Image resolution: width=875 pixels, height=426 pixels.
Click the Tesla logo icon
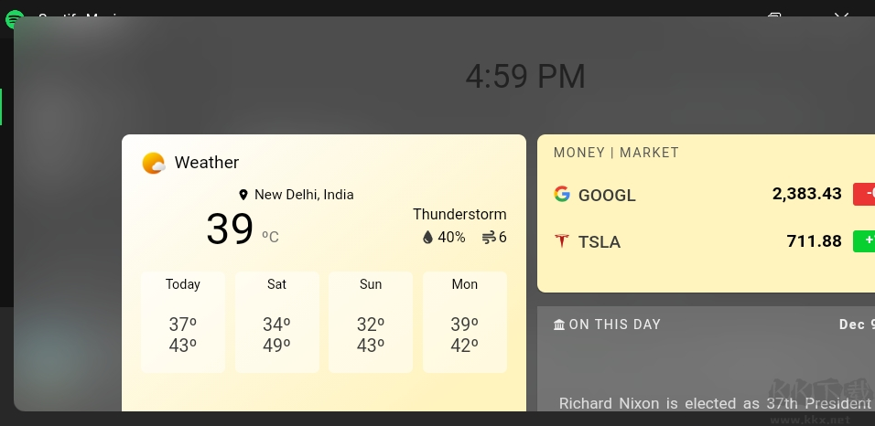(x=562, y=241)
